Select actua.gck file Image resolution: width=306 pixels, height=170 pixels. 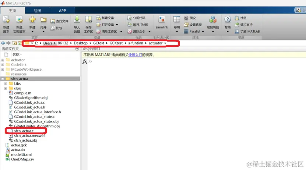pyautogui.click(x=19, y=145)
